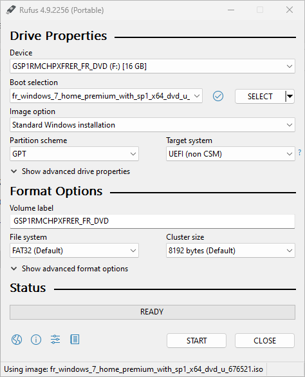Click the checksum checkmark icon beside Boot selection
305x377 pixels.
pyautogui.click(x=218, y=96)
